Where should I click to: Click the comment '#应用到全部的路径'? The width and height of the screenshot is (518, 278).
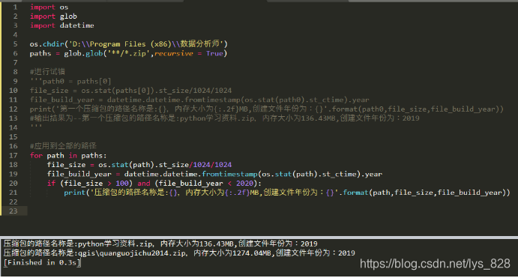click(x=63, y=146)
